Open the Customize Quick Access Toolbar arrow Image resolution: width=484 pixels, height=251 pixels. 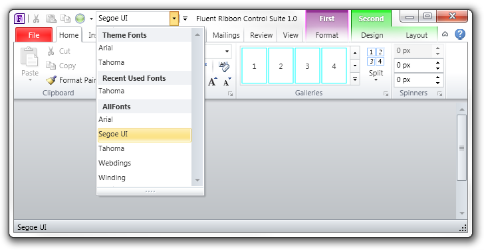(185, 19)
